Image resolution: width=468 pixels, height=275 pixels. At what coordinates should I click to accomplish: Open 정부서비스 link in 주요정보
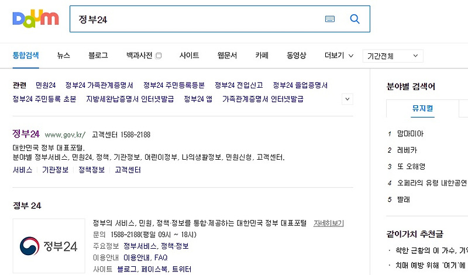(140, 246)
